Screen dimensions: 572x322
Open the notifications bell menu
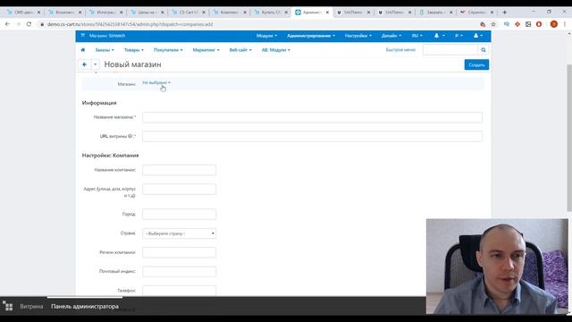coord(439,36)
